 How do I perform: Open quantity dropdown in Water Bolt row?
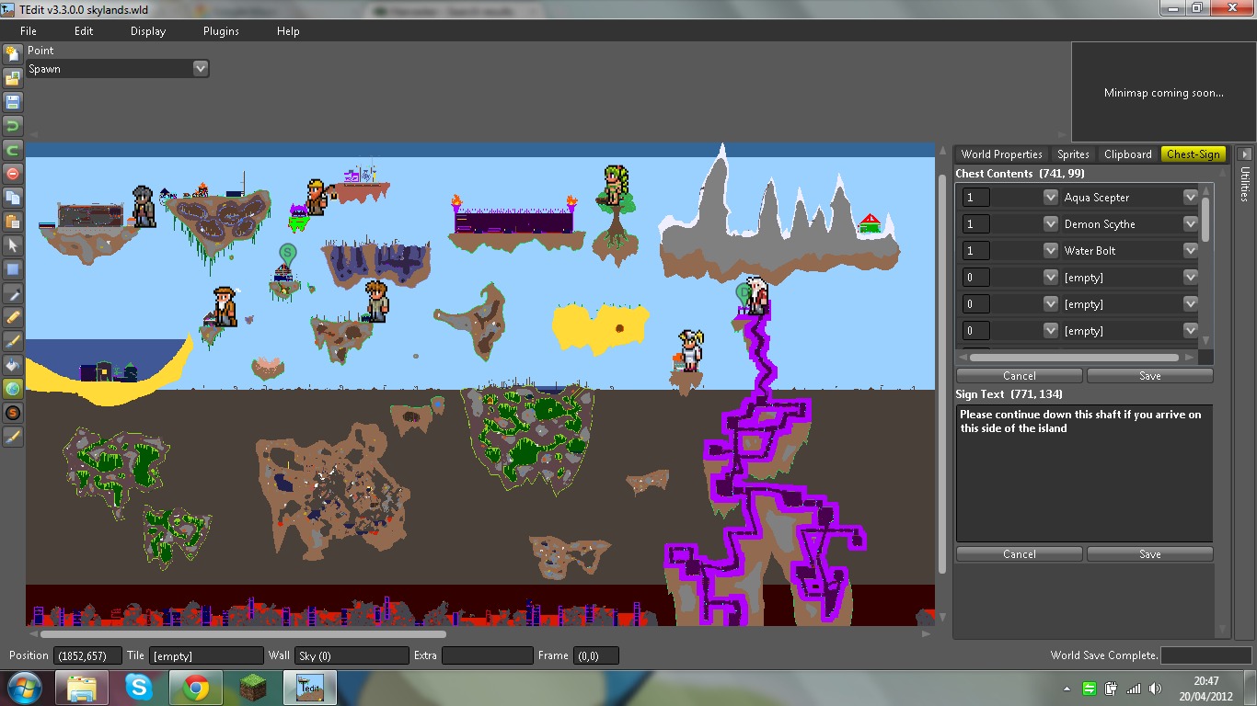pyautogui.click(x=1050, y=250)
